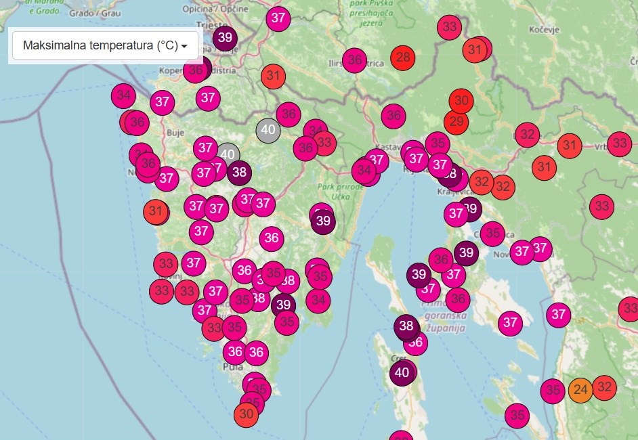Screen dimensions: 638x440
Task: Select the dark 39 marker below Park prirode Učka
Action: [323, 221]
